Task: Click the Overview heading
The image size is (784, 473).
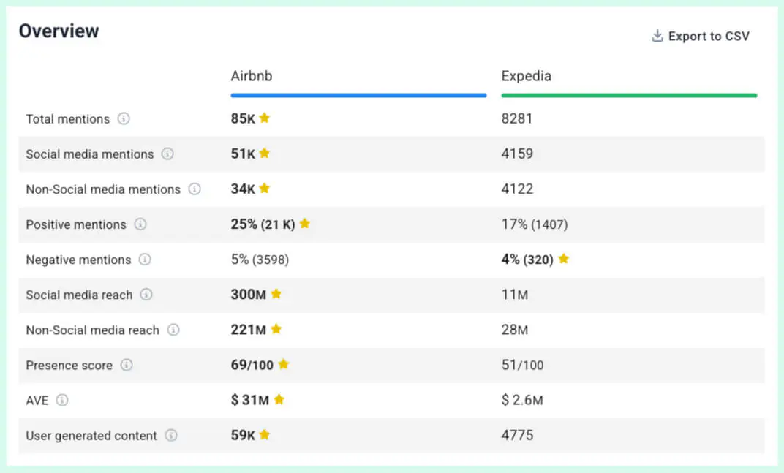Action: (x=59, y=31)
